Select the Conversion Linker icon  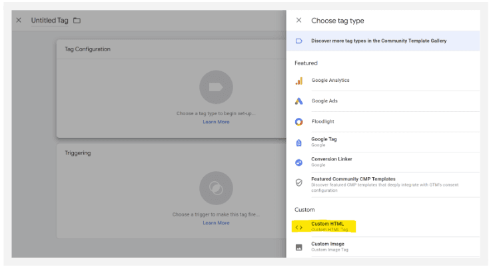299,162
